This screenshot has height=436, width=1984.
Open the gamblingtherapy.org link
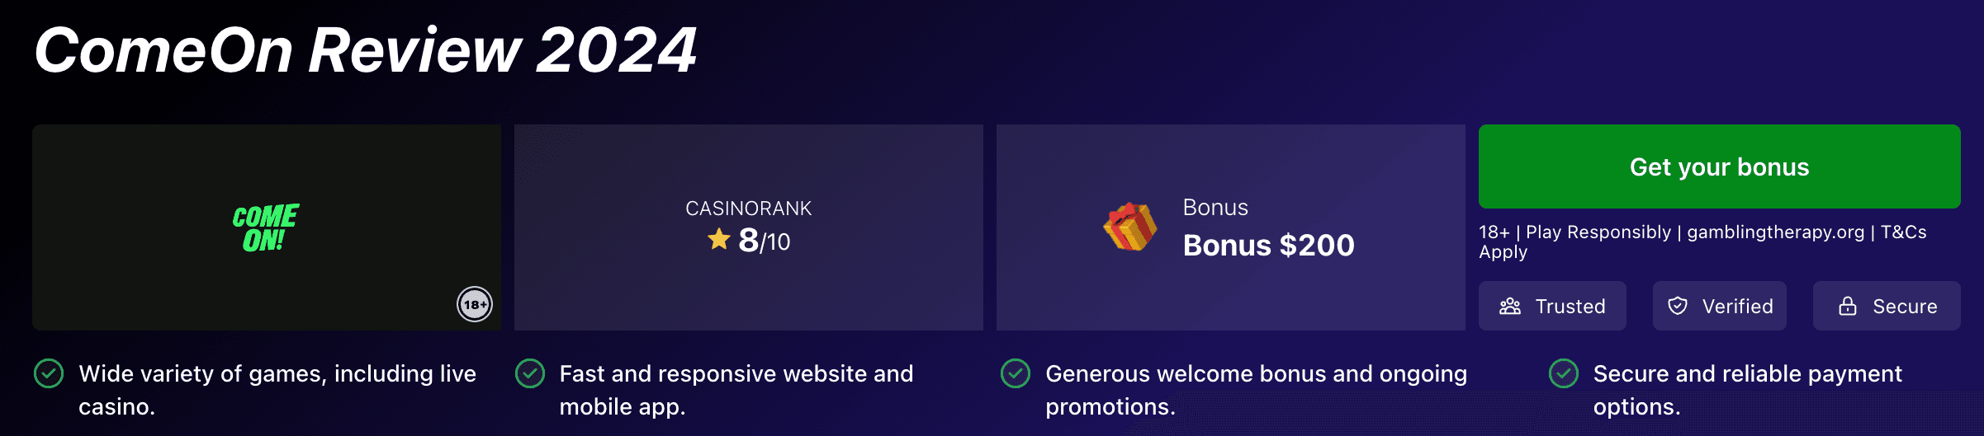pyautogui.click(x=1775, y=232)
